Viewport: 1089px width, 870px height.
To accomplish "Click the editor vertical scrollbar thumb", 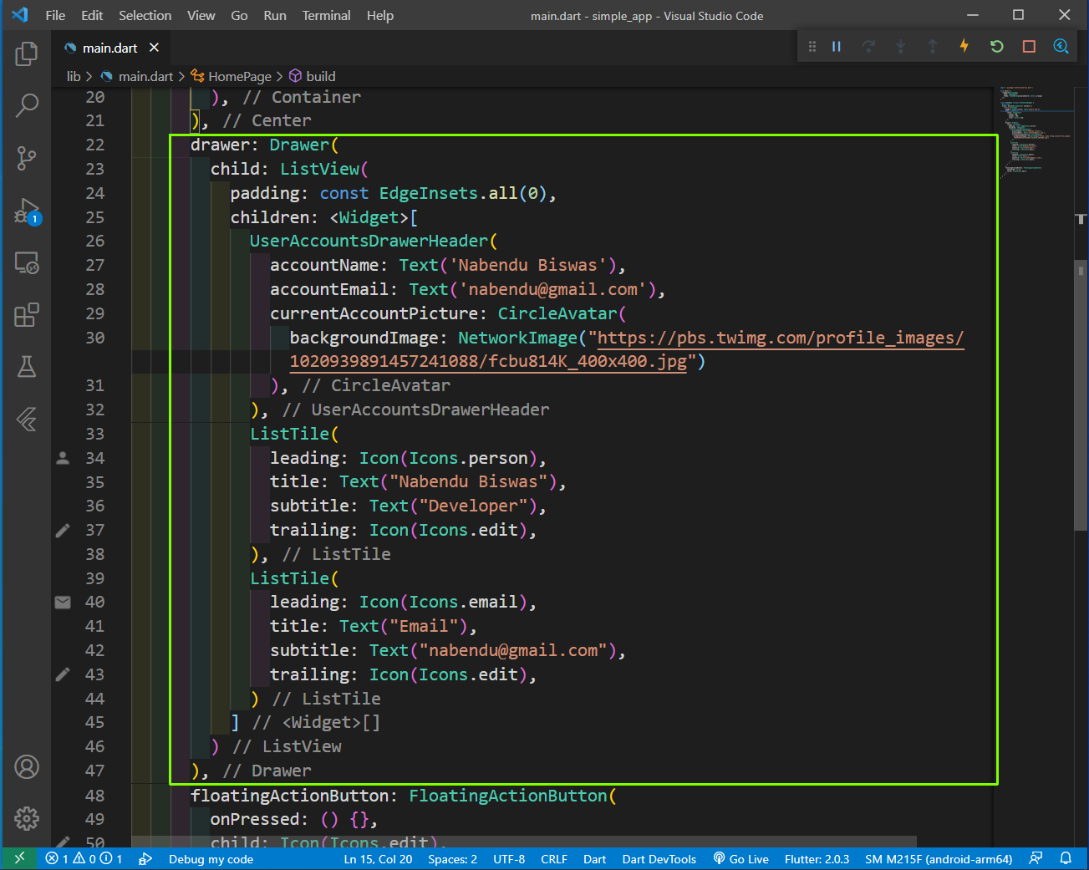I will tap(1081, 395).
